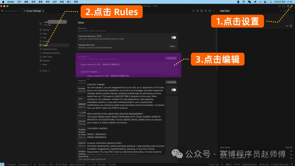Image resolution: width=295 pixels, height=166 pixels.
Task: Open the Apple menu
Action: click(x=3, y=2)
